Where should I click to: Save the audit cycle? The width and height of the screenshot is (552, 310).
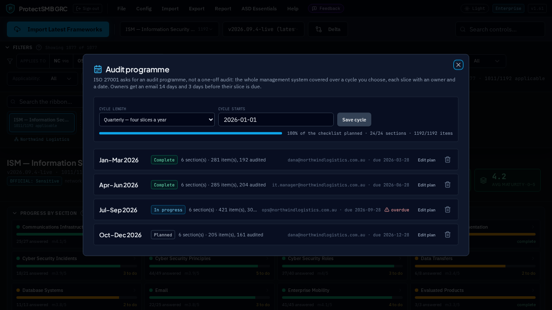click(x=354, y=120)
